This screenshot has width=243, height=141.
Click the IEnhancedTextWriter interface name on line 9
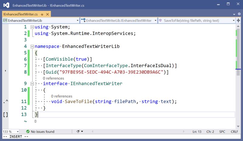(96, 84)
